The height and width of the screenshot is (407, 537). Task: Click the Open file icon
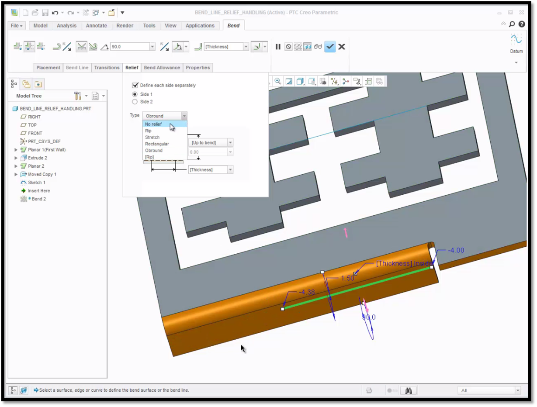[35, 13]
